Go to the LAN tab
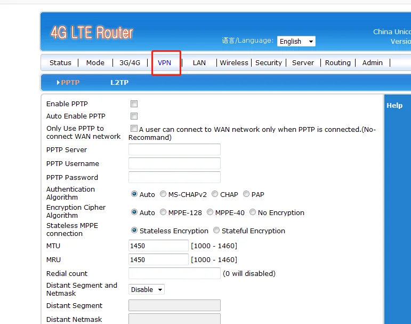Viewport: 411px width, 324px height. [199, 63]
